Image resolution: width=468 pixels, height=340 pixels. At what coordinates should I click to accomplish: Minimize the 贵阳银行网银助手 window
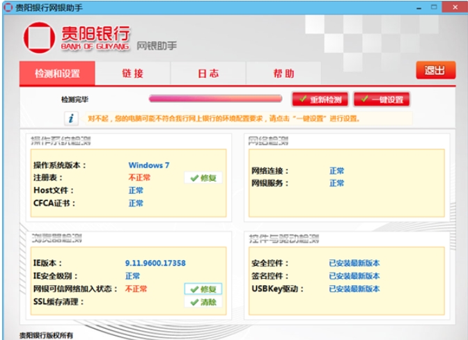click(x=419, y=8)
